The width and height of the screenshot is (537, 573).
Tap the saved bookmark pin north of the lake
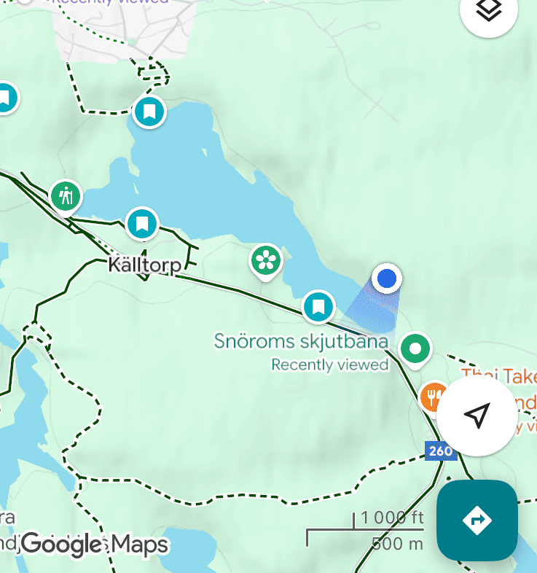[x=149, y=112]
